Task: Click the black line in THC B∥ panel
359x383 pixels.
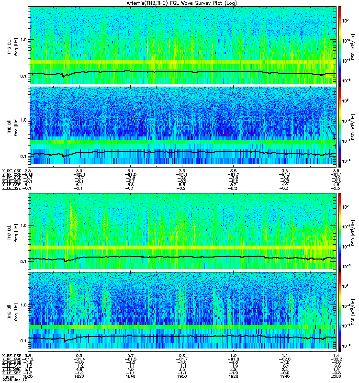Action: pos(182,337)
